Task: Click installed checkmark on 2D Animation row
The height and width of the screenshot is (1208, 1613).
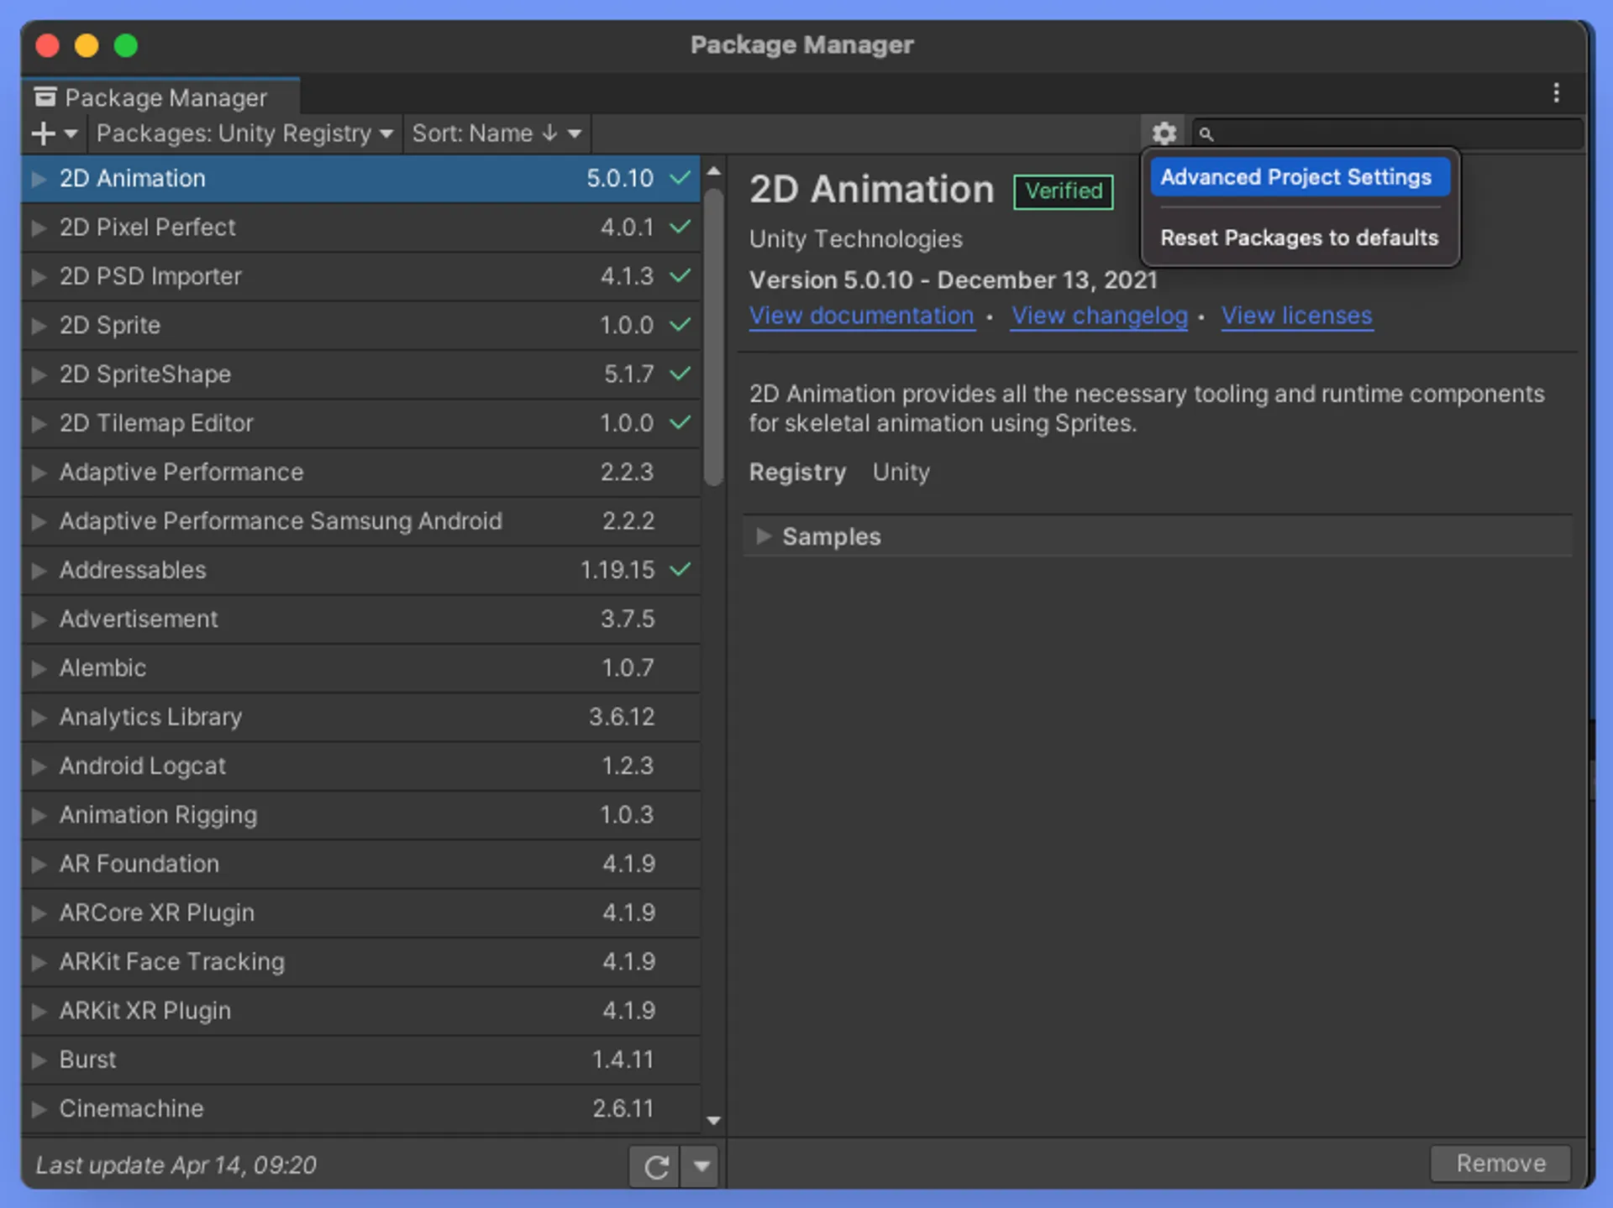Action: (x=680, y=178)
